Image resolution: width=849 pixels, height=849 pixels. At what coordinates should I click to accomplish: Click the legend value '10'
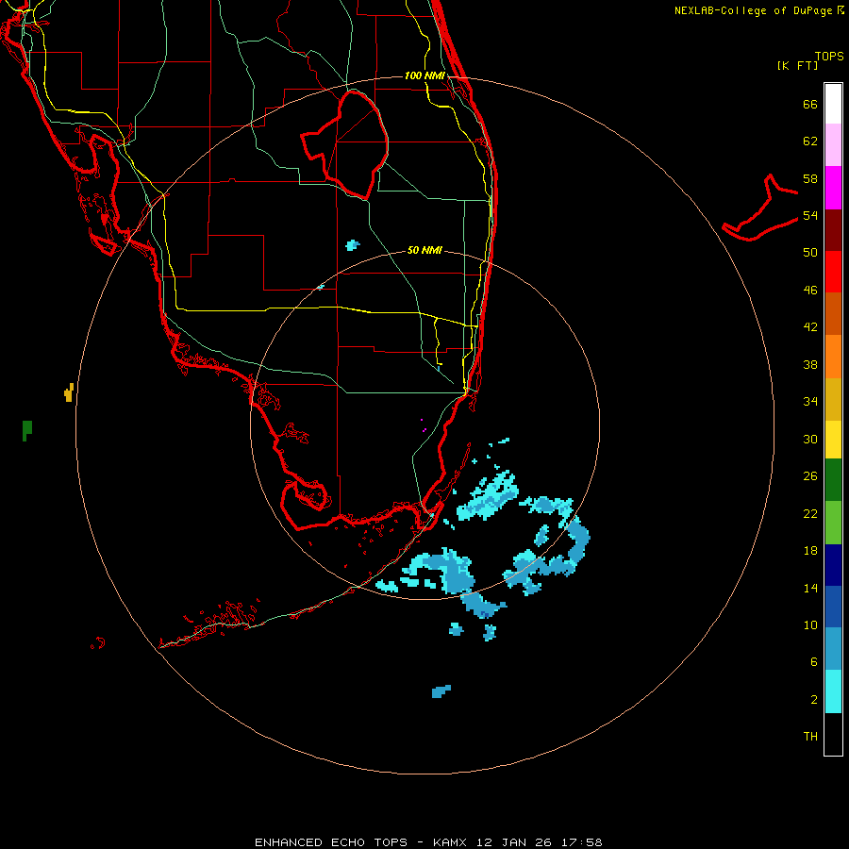pyautogui.click(x=810, y=624)
